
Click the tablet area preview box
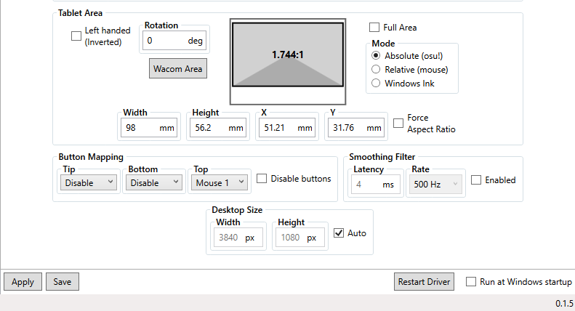(x=288, y=60)
